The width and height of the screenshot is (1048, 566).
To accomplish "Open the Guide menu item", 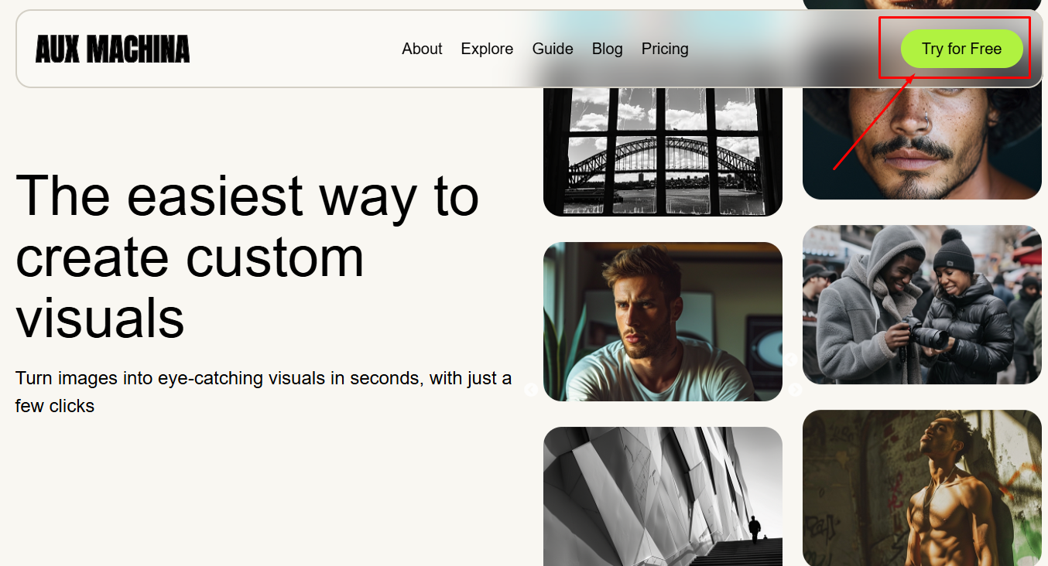I will [x=553, y=49].
